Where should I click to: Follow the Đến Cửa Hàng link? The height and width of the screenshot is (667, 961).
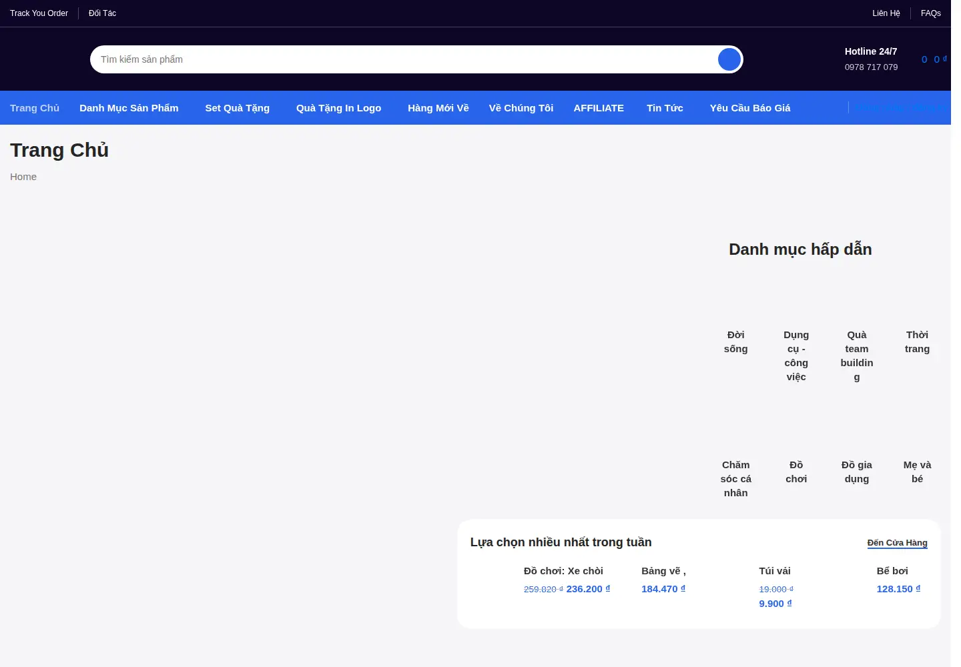[897, 543]
